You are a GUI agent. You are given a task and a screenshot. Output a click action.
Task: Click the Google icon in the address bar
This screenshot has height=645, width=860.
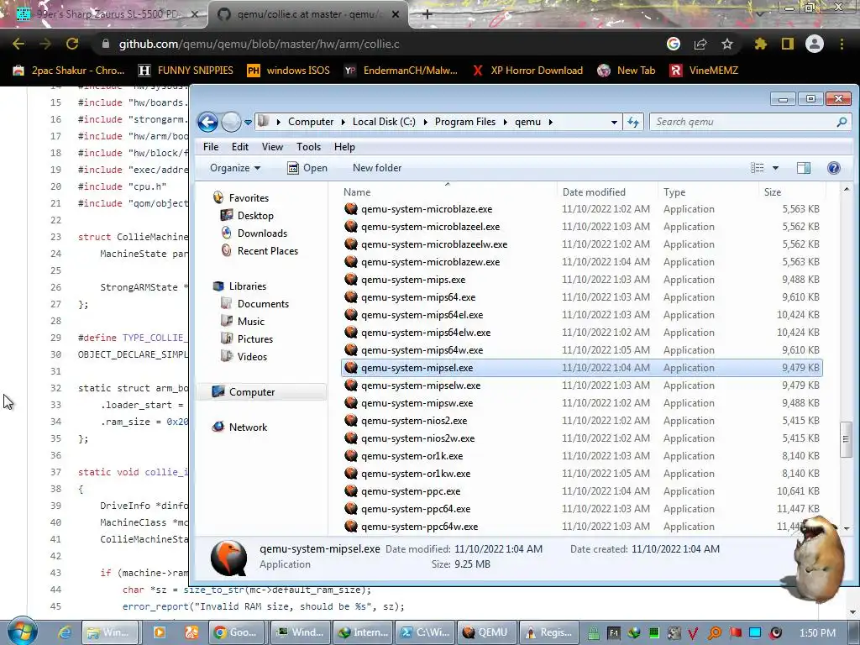(x=674, y=44)
